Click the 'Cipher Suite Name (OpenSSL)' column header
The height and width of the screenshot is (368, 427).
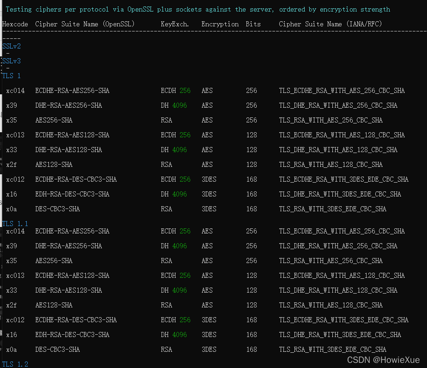(x=84, y=25)
